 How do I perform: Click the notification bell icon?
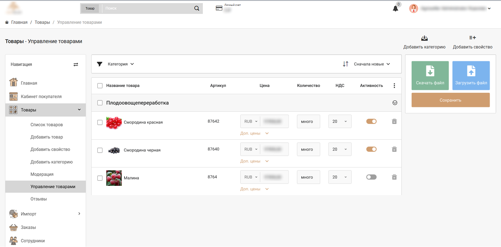tap(395, 9)
